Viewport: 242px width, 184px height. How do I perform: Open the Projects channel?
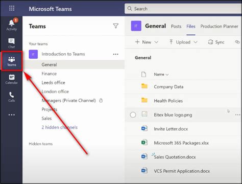tap(50, 109)
